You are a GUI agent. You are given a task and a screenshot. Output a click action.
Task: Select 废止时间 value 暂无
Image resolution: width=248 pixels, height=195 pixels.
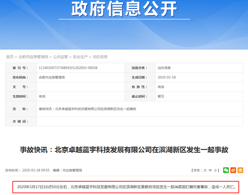(161, 96)
